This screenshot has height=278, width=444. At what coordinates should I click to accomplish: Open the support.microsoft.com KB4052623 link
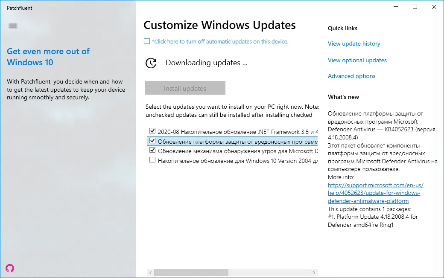(375, 193)
